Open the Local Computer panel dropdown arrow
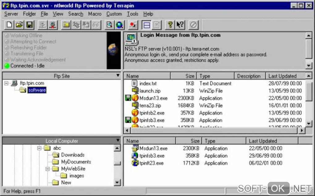The width and height of the screenshot is (315, 196). point(118,140)
